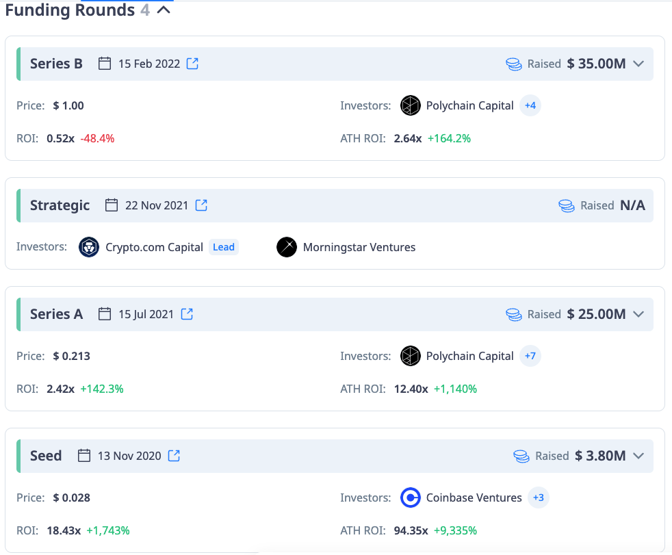
Task: Click the Funding Rounds title
Action: 70,10
